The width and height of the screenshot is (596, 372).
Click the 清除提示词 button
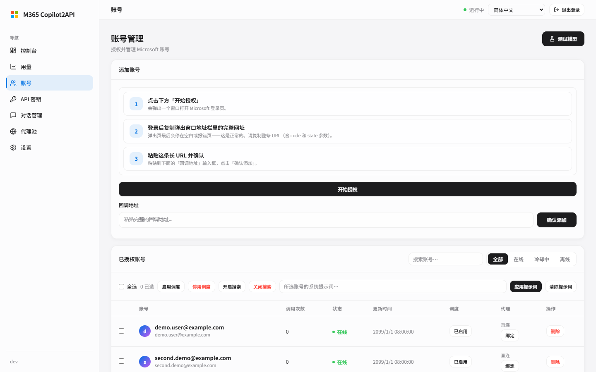pos(561,286)
